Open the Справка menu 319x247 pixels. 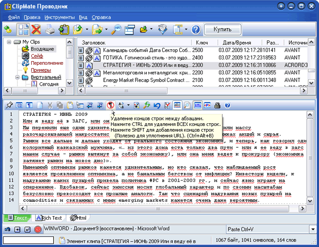pyautogui.click(x=101, y=18)
